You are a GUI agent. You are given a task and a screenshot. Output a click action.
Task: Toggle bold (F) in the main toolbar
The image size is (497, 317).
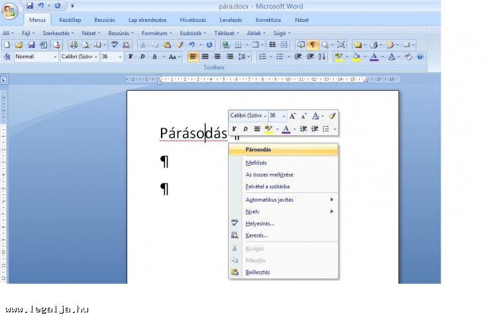click(x=131, y=57)
